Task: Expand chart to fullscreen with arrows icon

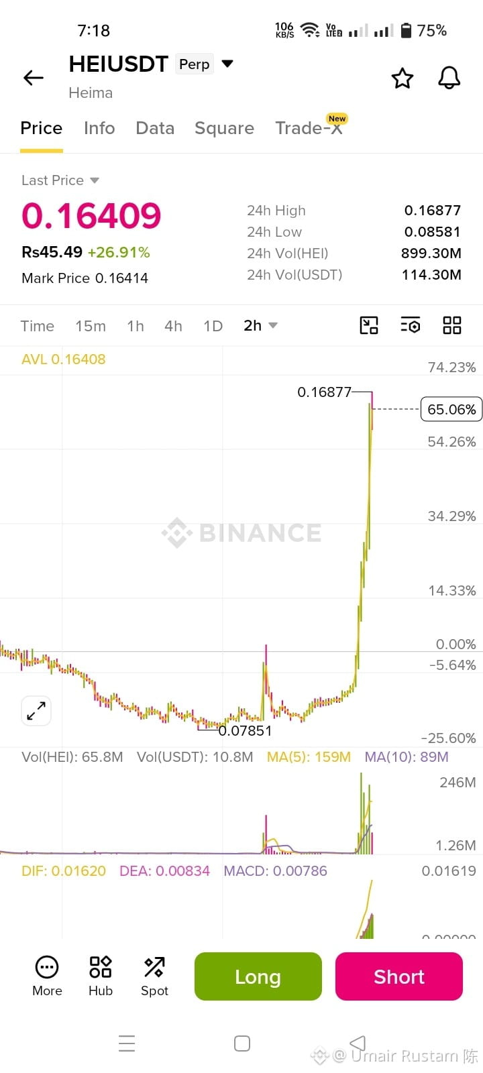Action: [x=36, y=710]
